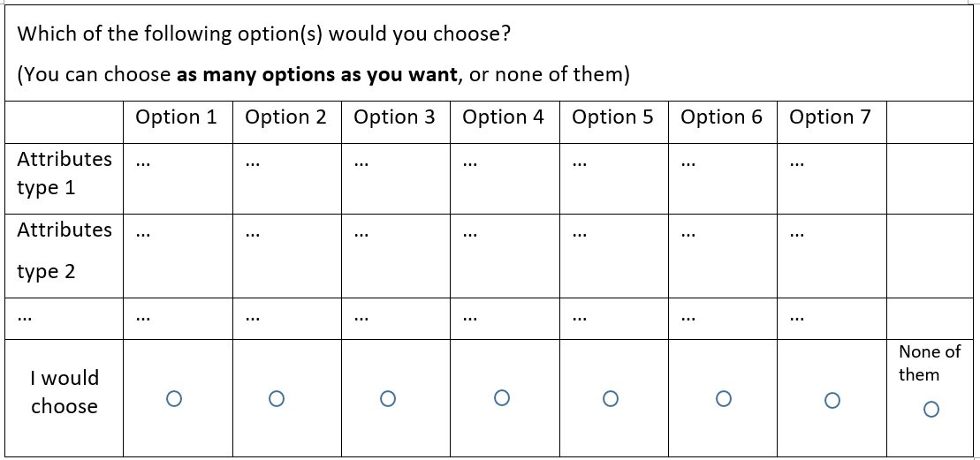Image resolution: width=980 pixels, height=460 pixels.
Task: Click the I would choose row label
Action: click(x=65, y=392)
